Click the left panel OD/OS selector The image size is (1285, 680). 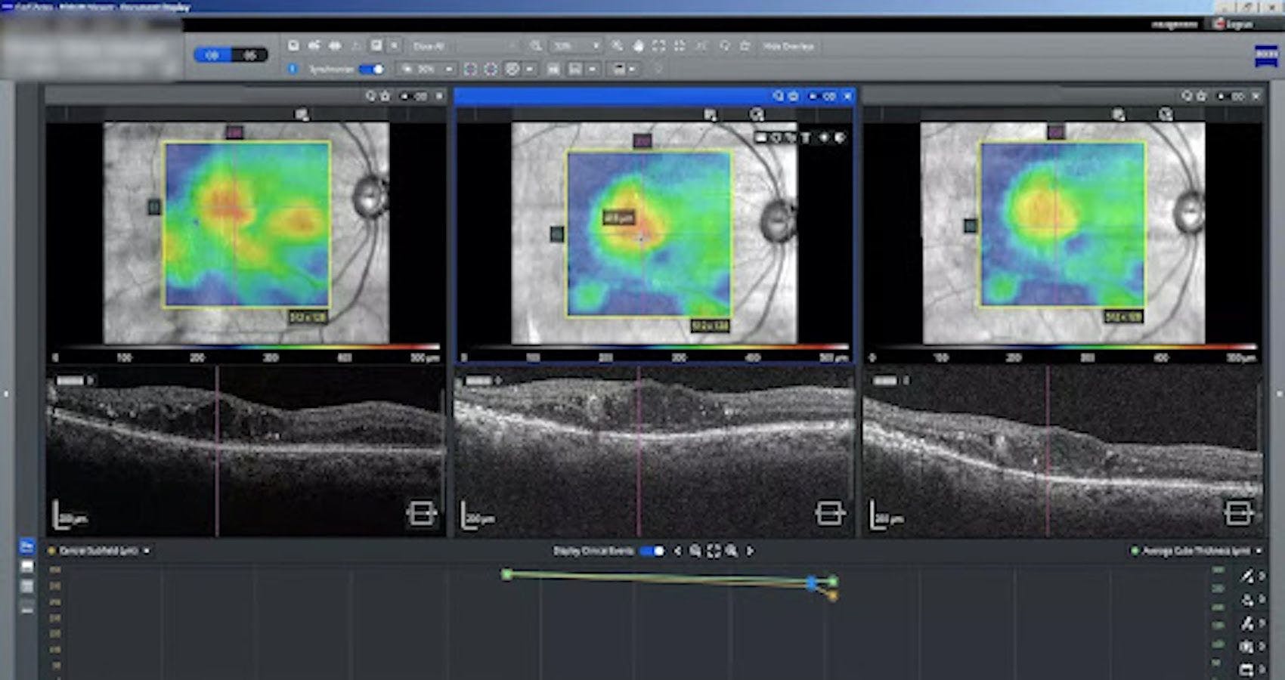tap(413, 96)
